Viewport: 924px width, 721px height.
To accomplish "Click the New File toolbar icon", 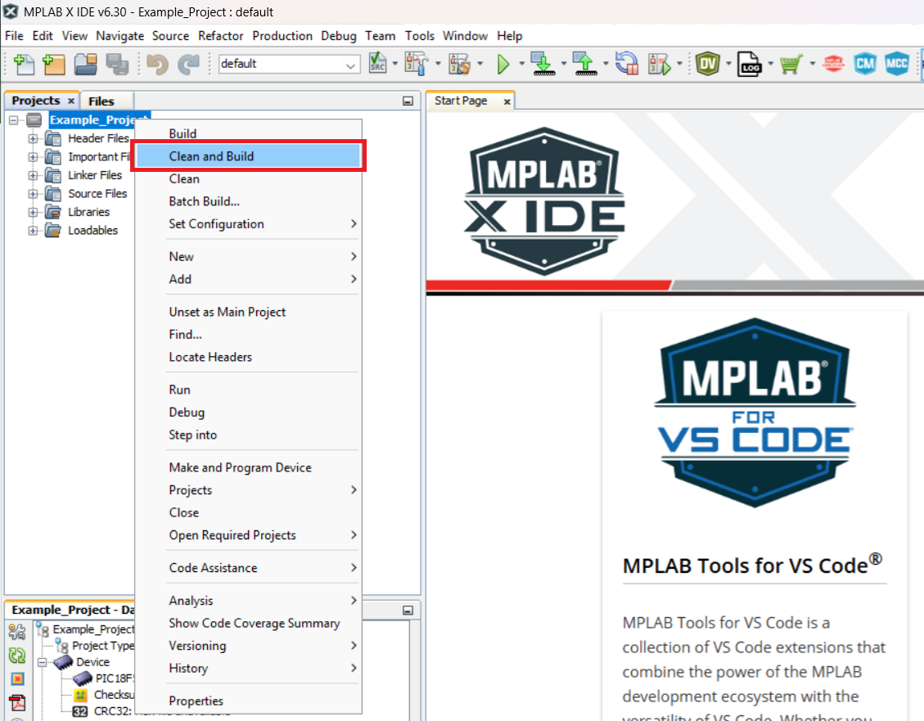I will point(25,64).
